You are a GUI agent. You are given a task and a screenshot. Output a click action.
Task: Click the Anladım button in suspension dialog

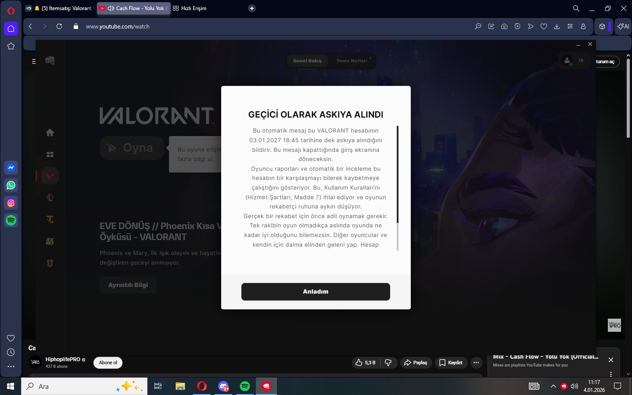pos(316,291)
